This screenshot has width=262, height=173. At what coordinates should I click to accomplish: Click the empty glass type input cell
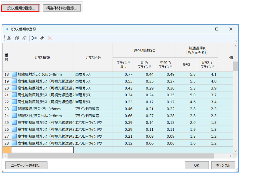[x=42, y=150]
